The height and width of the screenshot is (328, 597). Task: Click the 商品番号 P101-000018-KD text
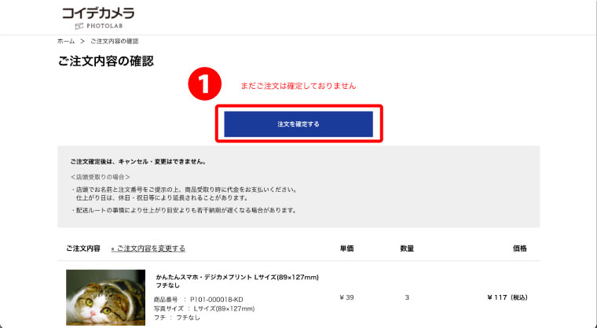(199, 300)
